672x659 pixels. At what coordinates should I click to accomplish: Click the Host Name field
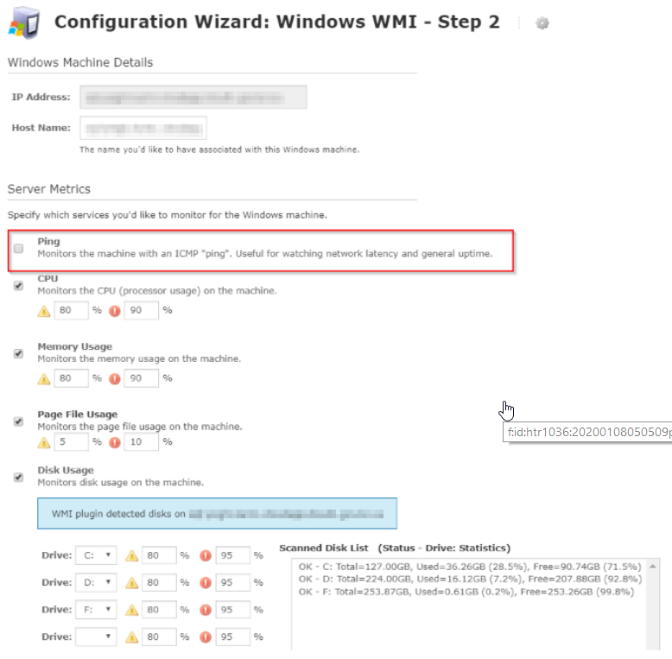tap(143, 128)
